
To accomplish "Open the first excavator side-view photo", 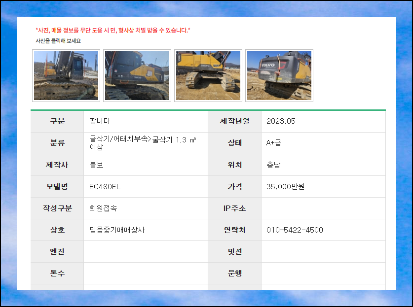I will pyautogui.click(x=66, y=75).
